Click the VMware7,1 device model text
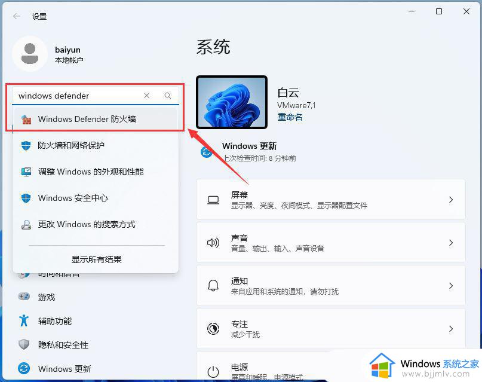This screenshot has width=482, height=382. pos(296,105)
